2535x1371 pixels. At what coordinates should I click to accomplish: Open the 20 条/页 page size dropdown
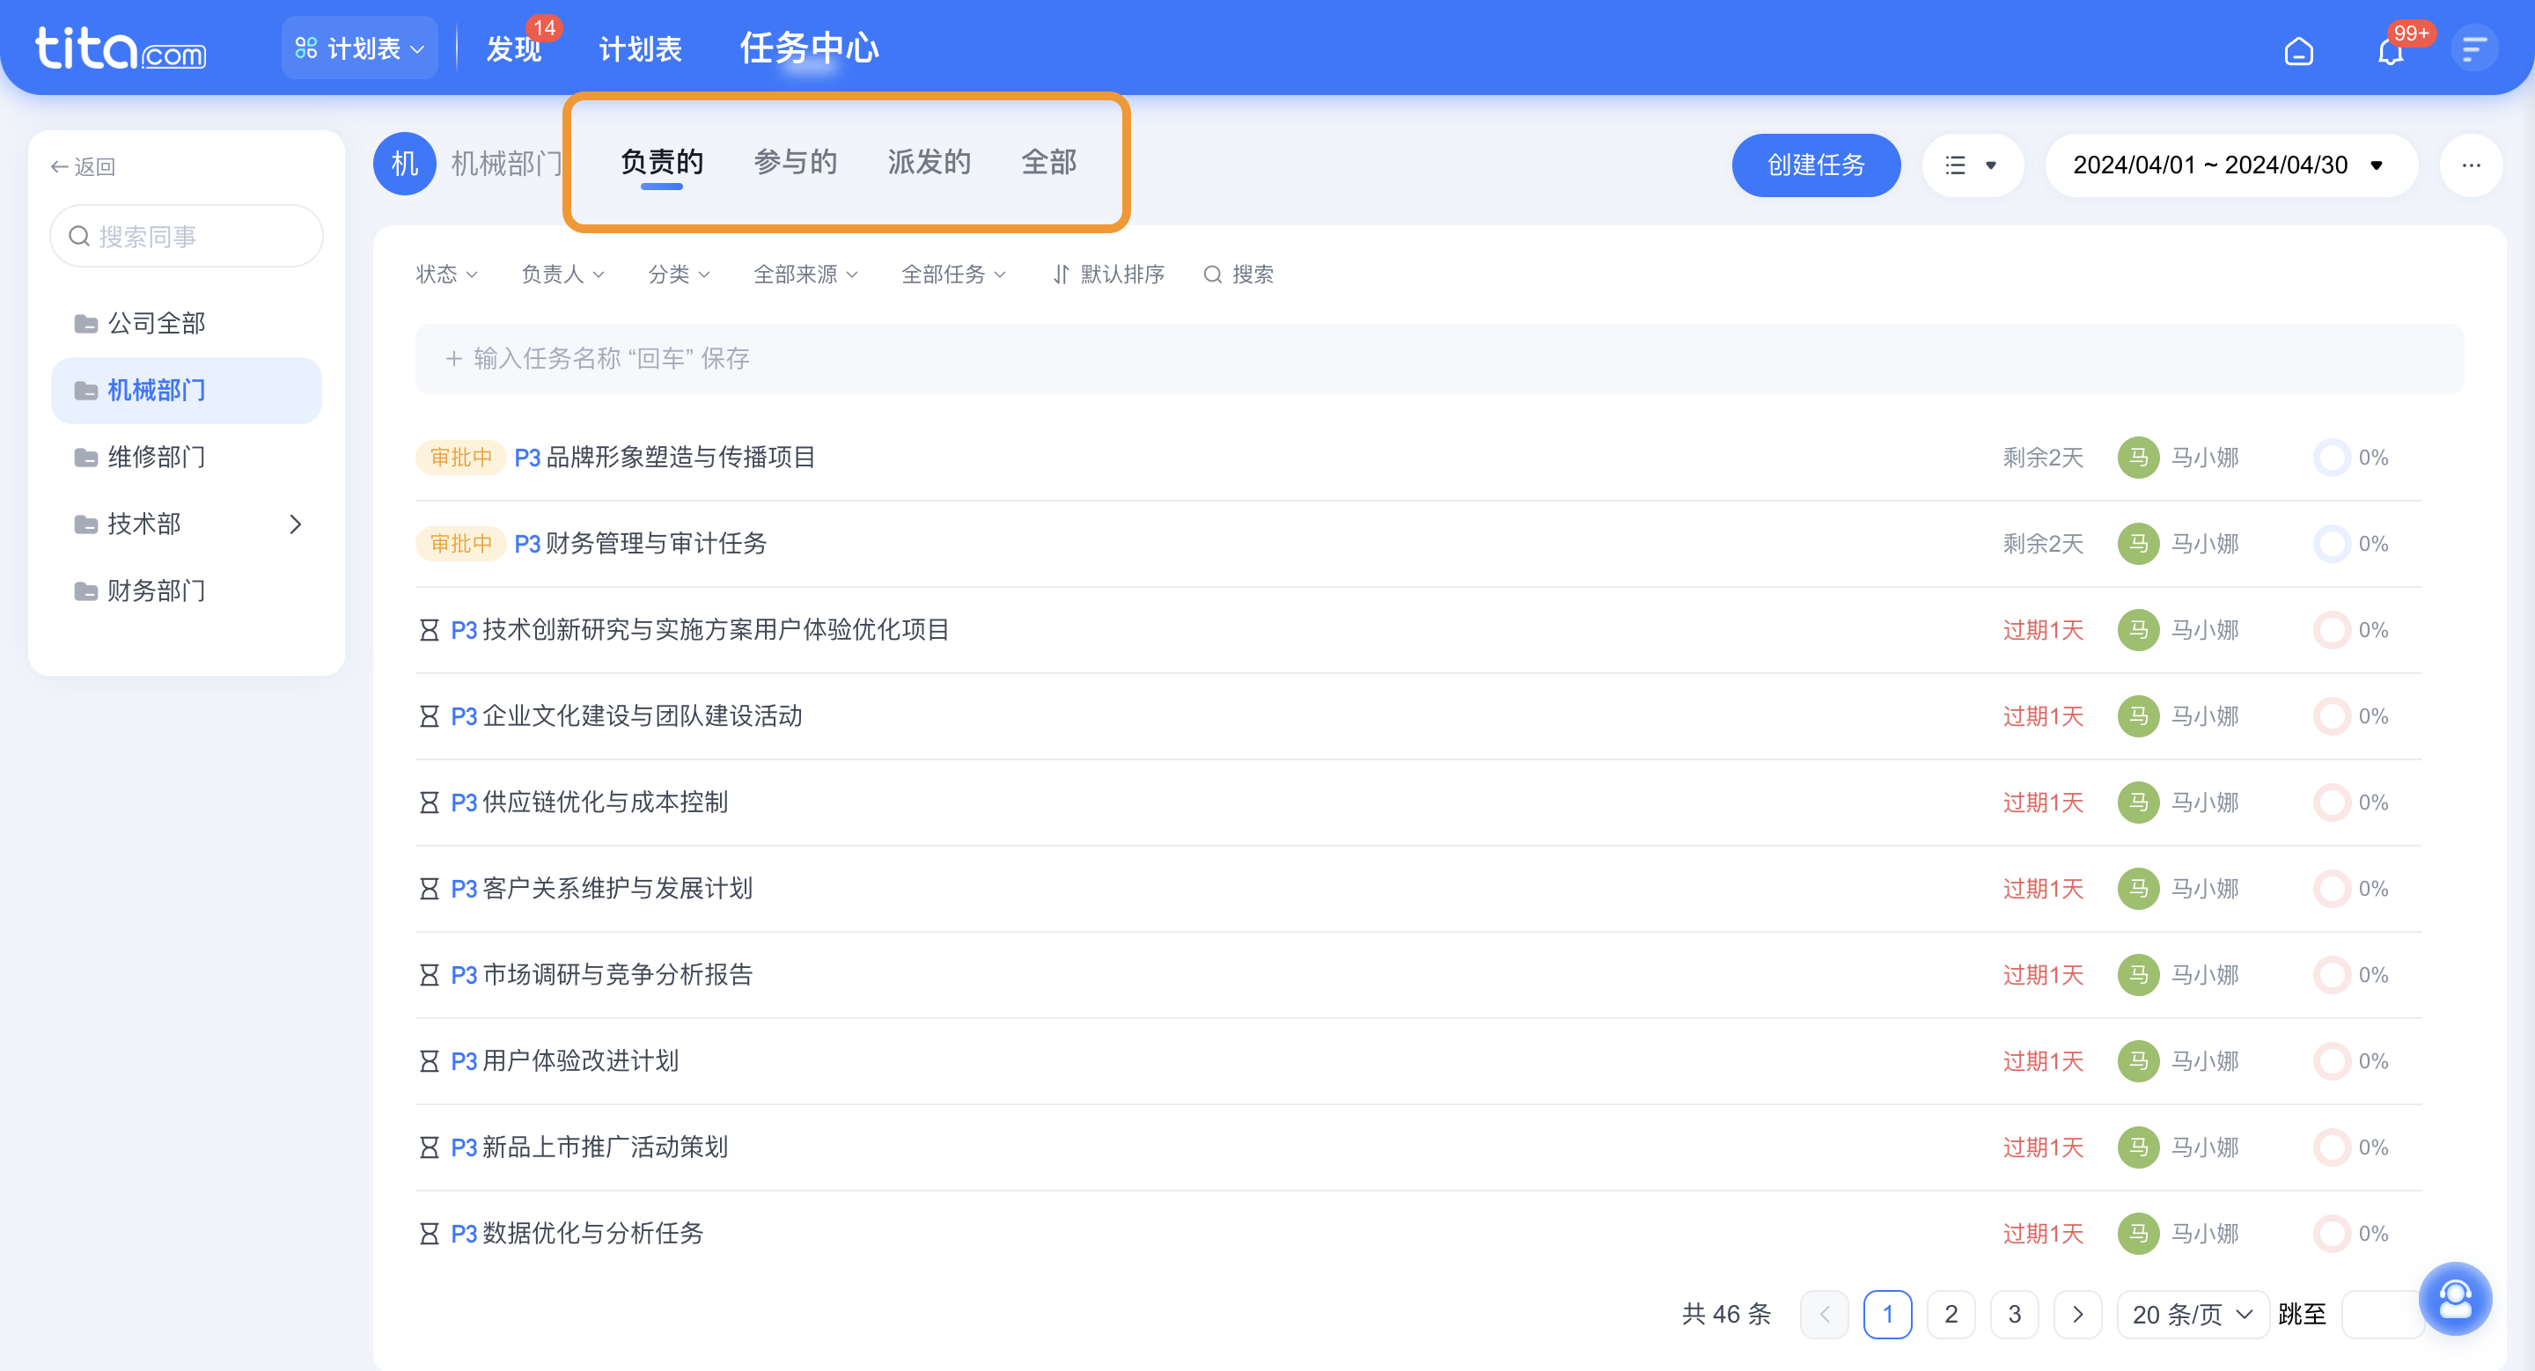[2192, 1314]
